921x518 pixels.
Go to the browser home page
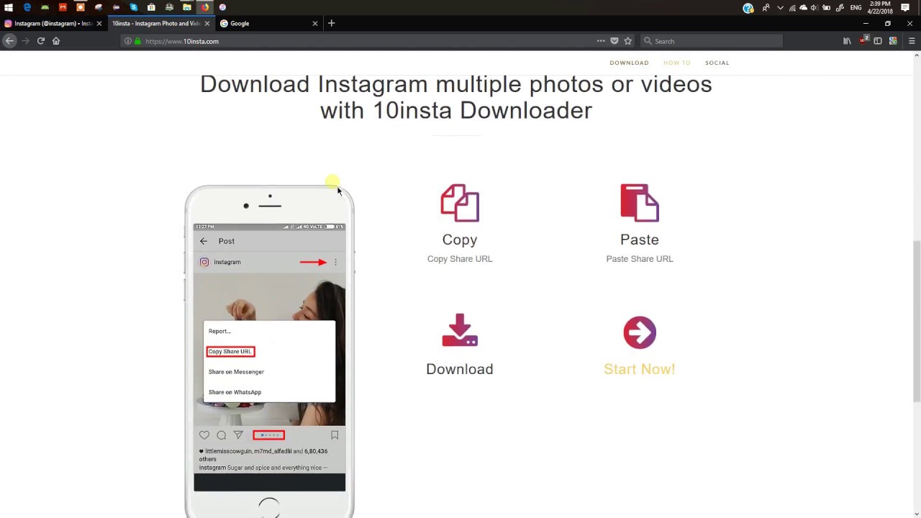pos(56,41)
